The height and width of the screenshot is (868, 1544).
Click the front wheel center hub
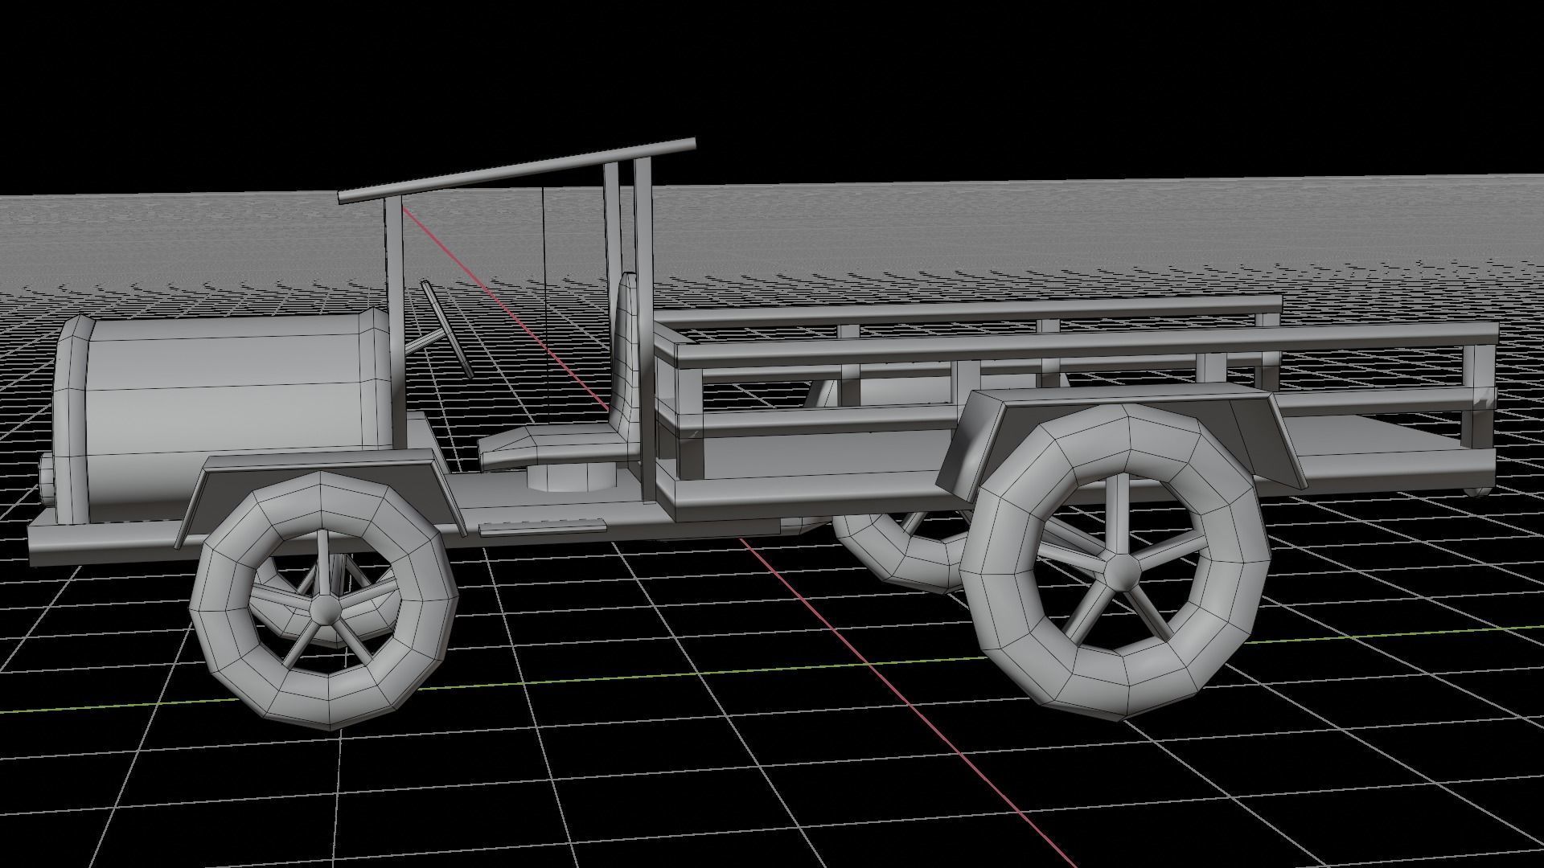[x=325, y=611]
